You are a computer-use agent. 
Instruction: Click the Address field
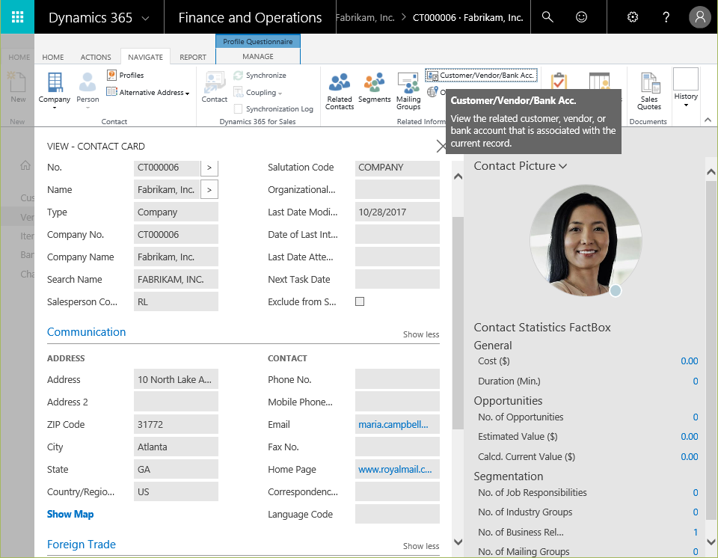coord(176,379)
